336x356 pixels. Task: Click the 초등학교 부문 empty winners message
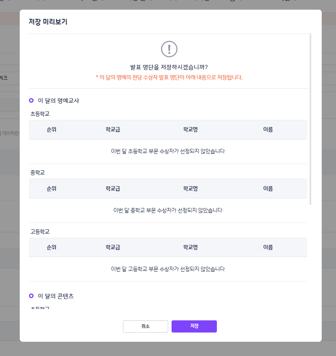(x=168, y=151)
